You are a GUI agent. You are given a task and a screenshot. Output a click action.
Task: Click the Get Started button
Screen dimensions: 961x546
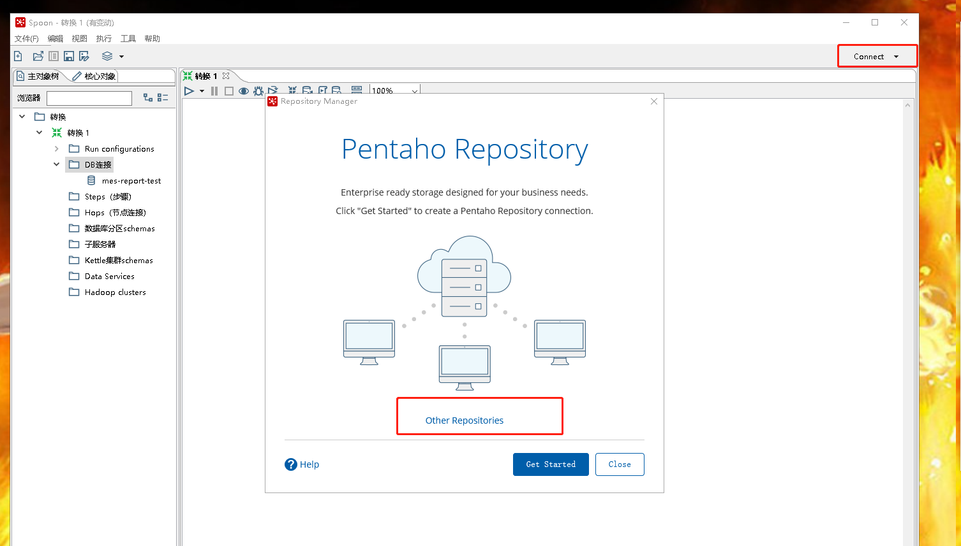pos(551,464)
